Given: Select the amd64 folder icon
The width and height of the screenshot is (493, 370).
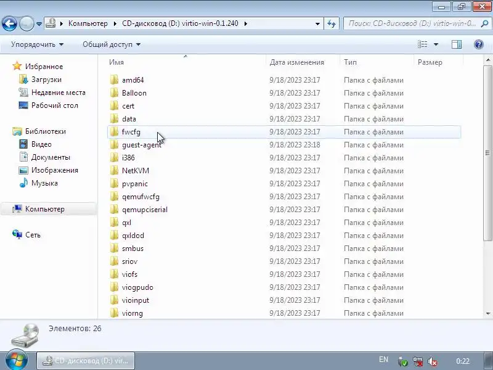Looking at the screenshot, I should tap(115, 80).
